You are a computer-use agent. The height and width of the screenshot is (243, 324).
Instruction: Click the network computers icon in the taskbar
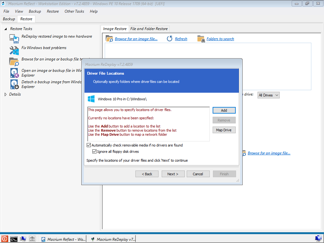[23, 239]
